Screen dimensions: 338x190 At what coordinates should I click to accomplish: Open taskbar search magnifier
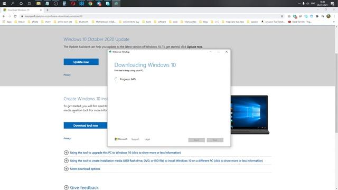(x=13, y=4)
